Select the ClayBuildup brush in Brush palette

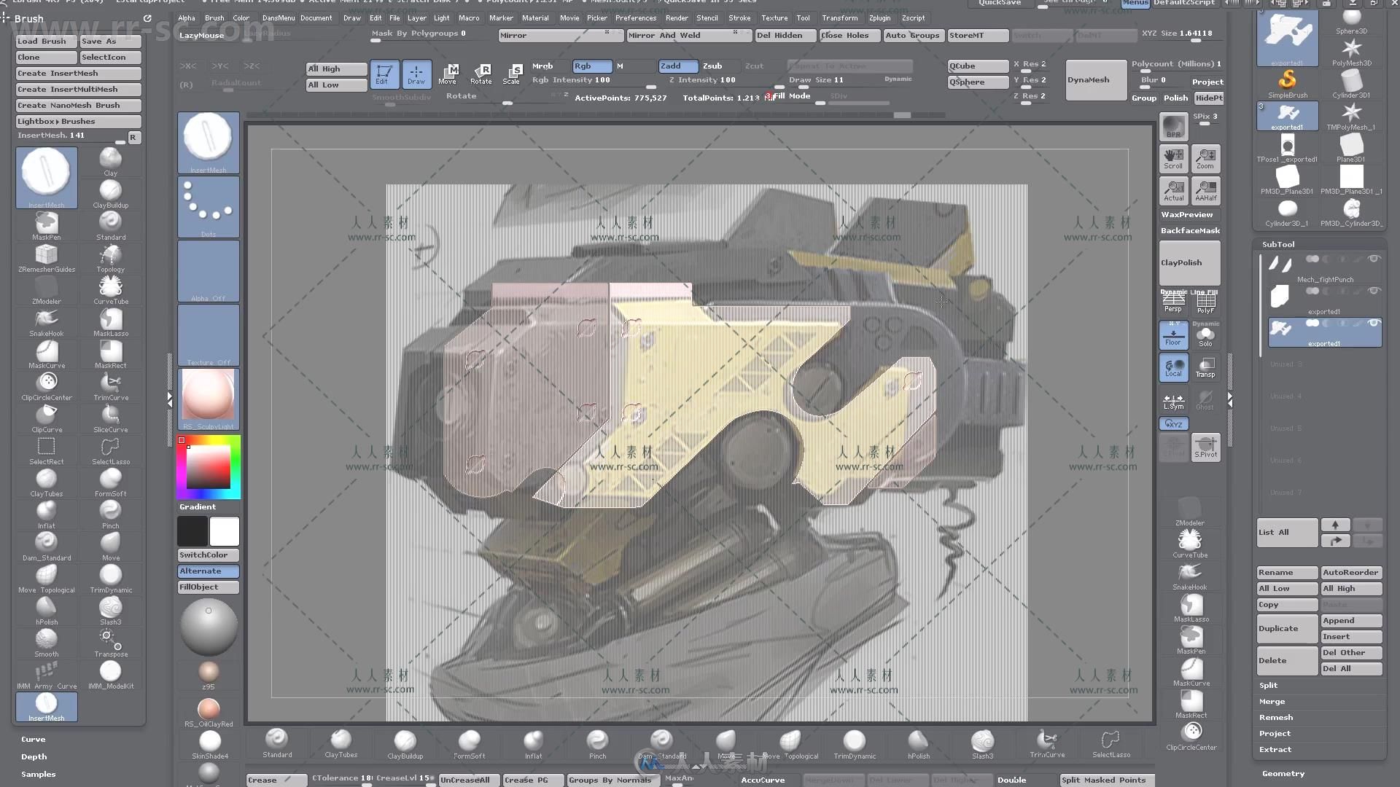110,194
